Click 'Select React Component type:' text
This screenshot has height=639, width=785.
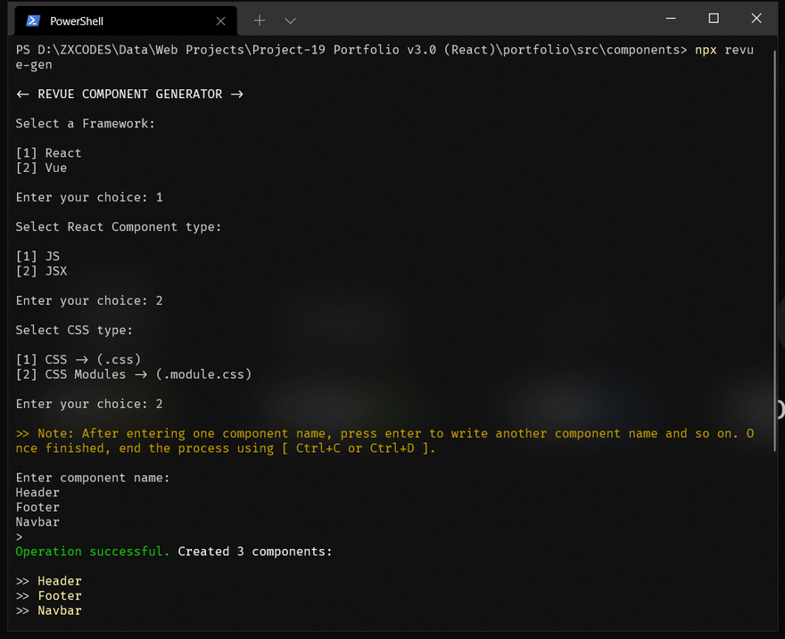click(118, 227)
